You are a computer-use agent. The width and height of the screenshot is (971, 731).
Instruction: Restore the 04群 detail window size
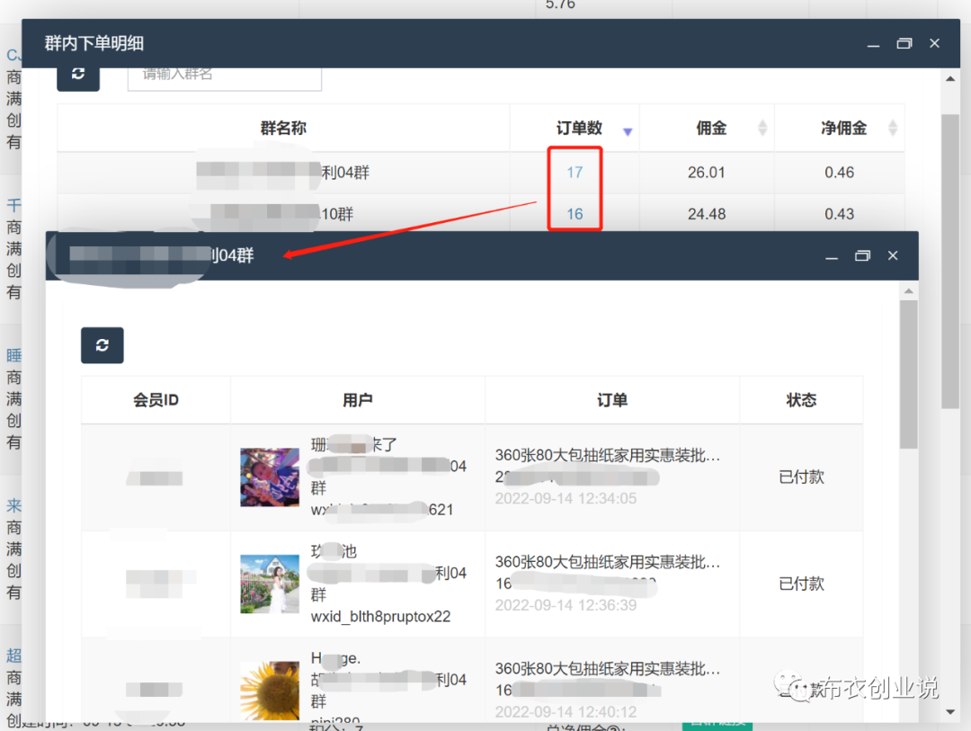[862, 255]
